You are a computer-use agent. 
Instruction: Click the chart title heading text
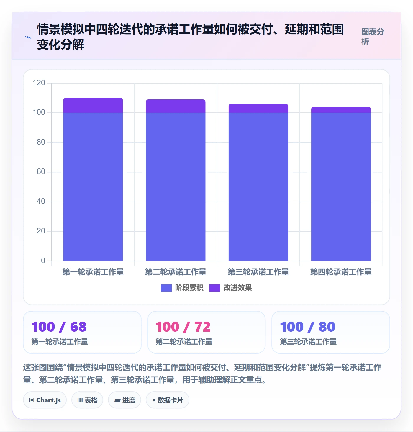coord(190,37)
